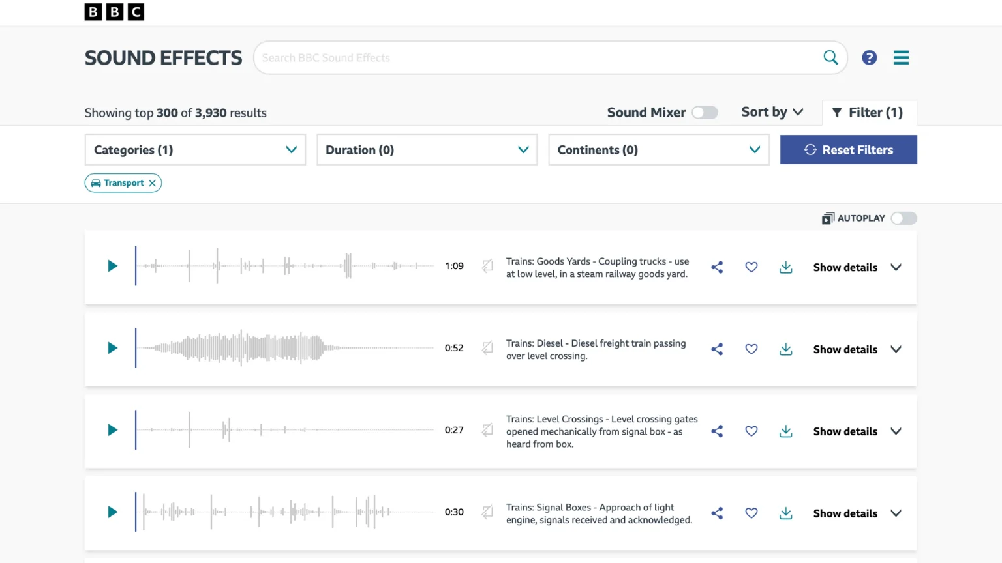Open the Categories (1) dropdown
Screen dimensions: 1002x563
pyautogui.click(x=195, y=150)
